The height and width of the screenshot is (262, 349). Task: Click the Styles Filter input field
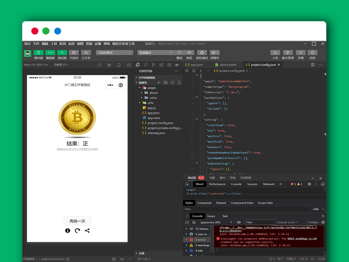[x=246, y=209]
